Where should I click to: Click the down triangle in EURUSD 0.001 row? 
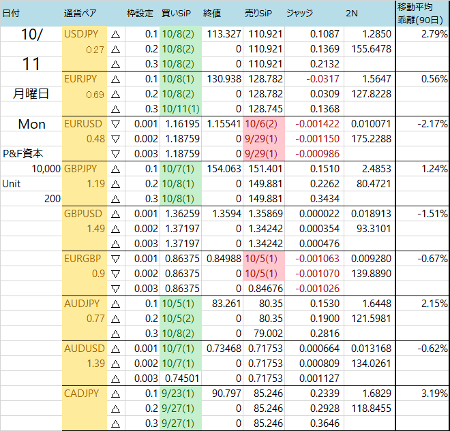click(115, 124)
